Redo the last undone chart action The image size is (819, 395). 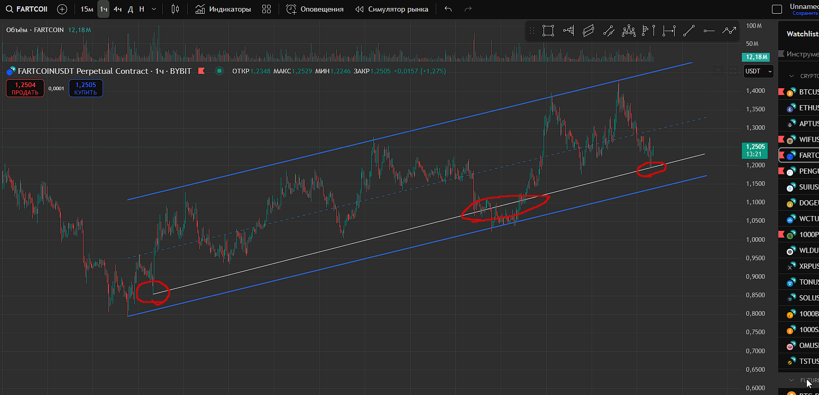coord(467,9)
